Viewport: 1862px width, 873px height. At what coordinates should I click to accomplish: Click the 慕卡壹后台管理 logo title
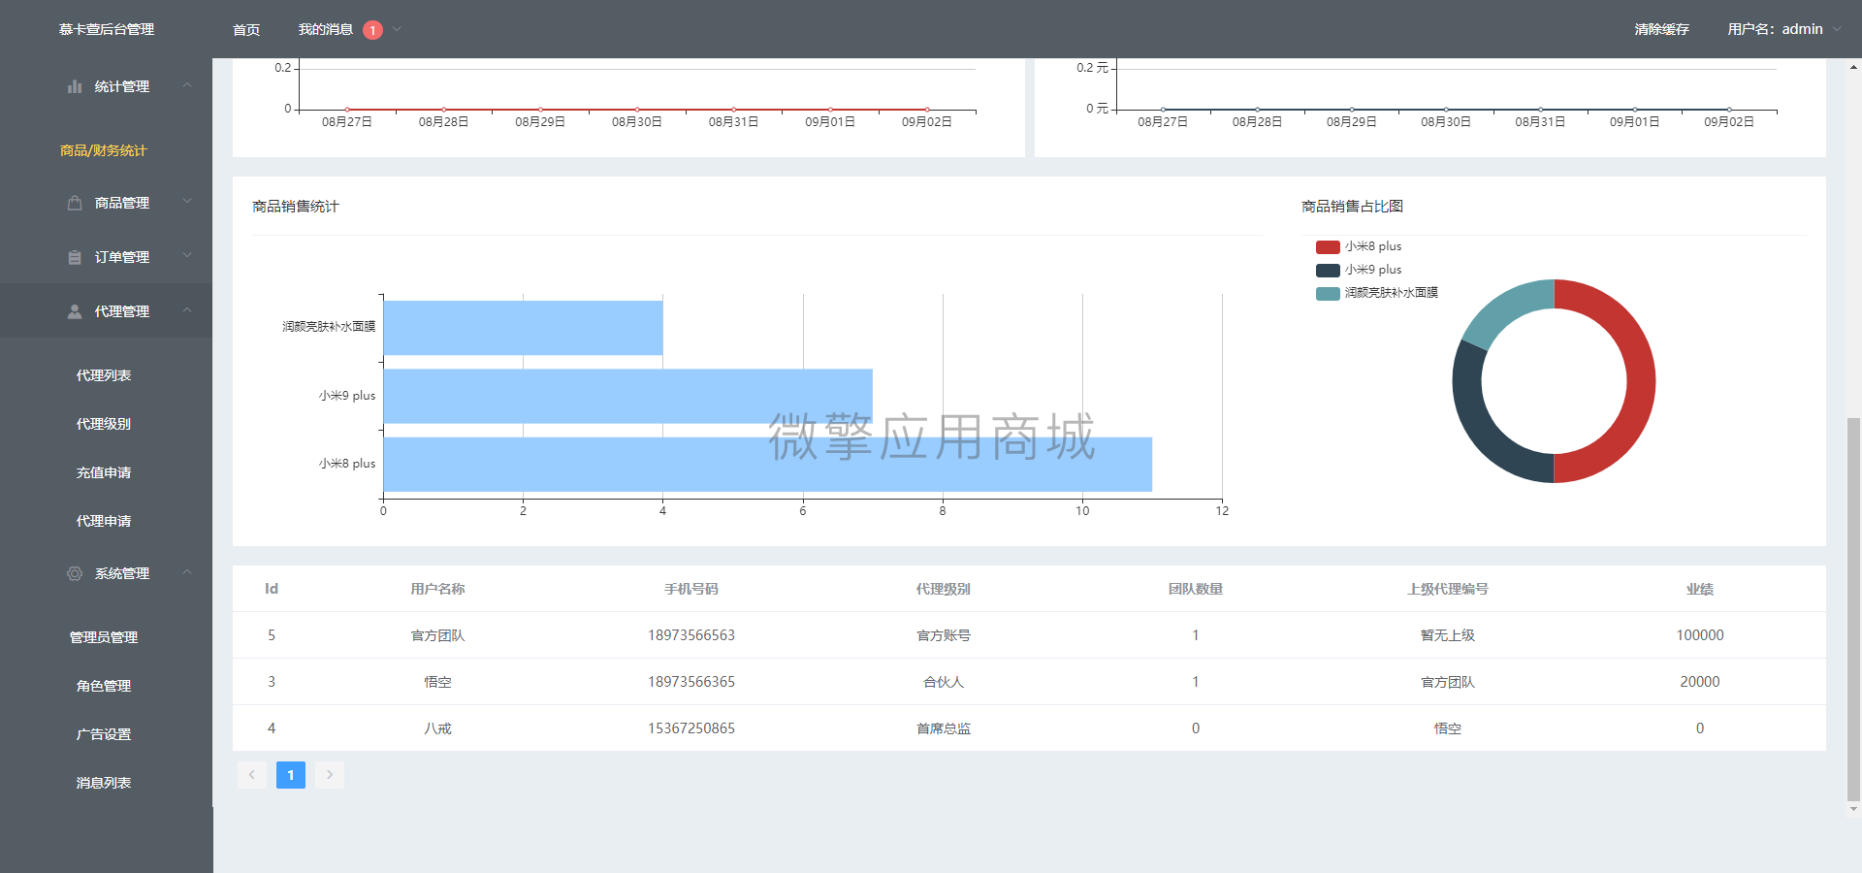point(107,30)
